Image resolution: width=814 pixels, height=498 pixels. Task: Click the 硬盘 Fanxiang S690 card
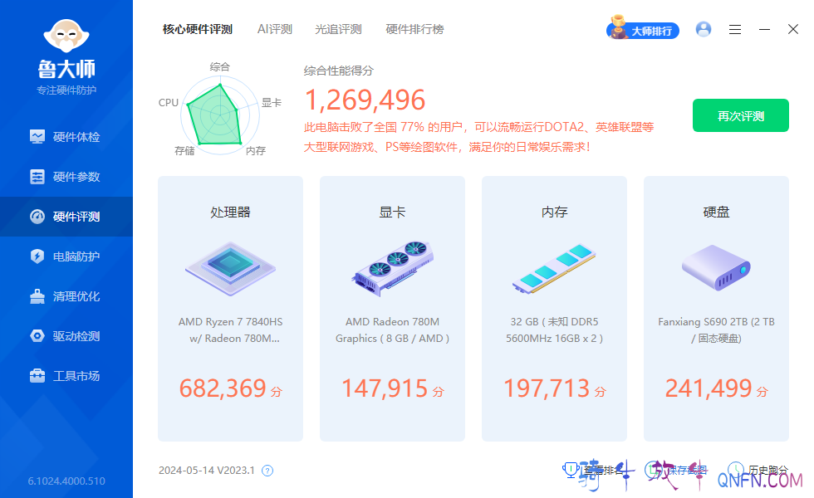[716, 308]
